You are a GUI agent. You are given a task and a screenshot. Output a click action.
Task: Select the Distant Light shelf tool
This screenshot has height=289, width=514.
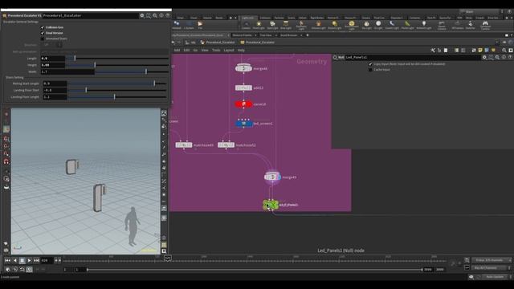[334, 25]
